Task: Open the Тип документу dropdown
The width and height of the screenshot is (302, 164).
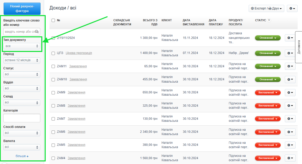Action: pos(22,46)
